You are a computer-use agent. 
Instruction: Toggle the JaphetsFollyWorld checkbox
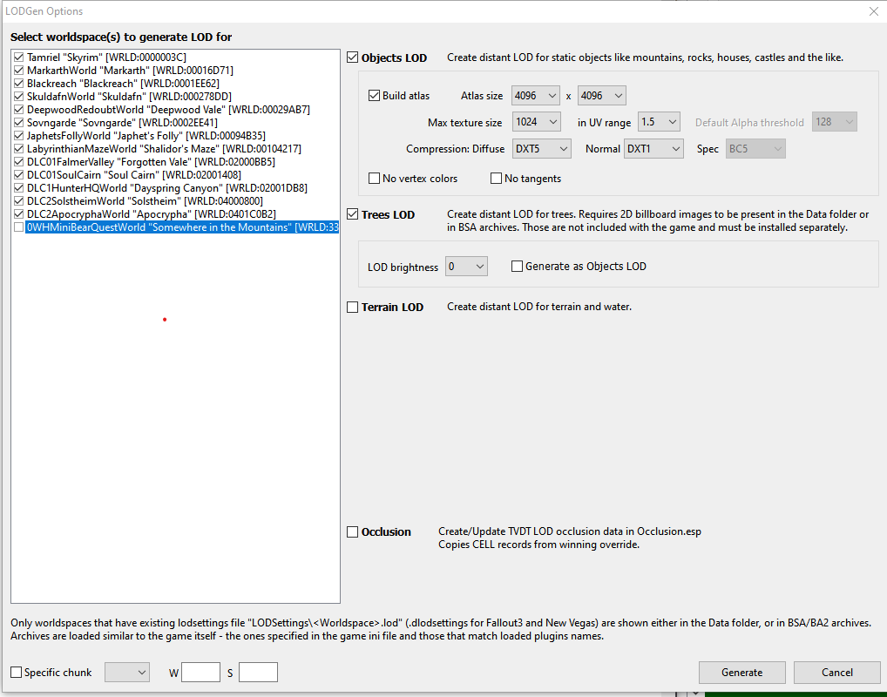18,135
